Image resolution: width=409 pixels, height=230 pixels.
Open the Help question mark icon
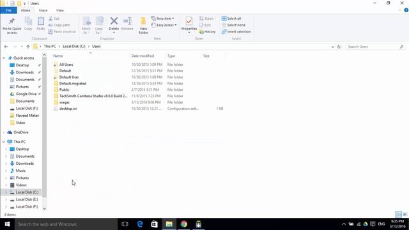[406, 10]
